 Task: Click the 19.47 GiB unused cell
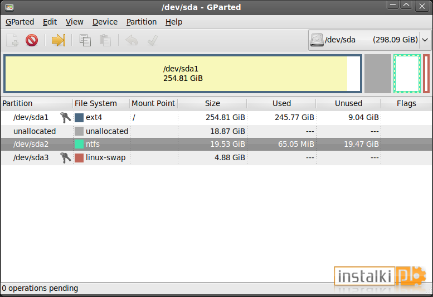tap(361, 144)
